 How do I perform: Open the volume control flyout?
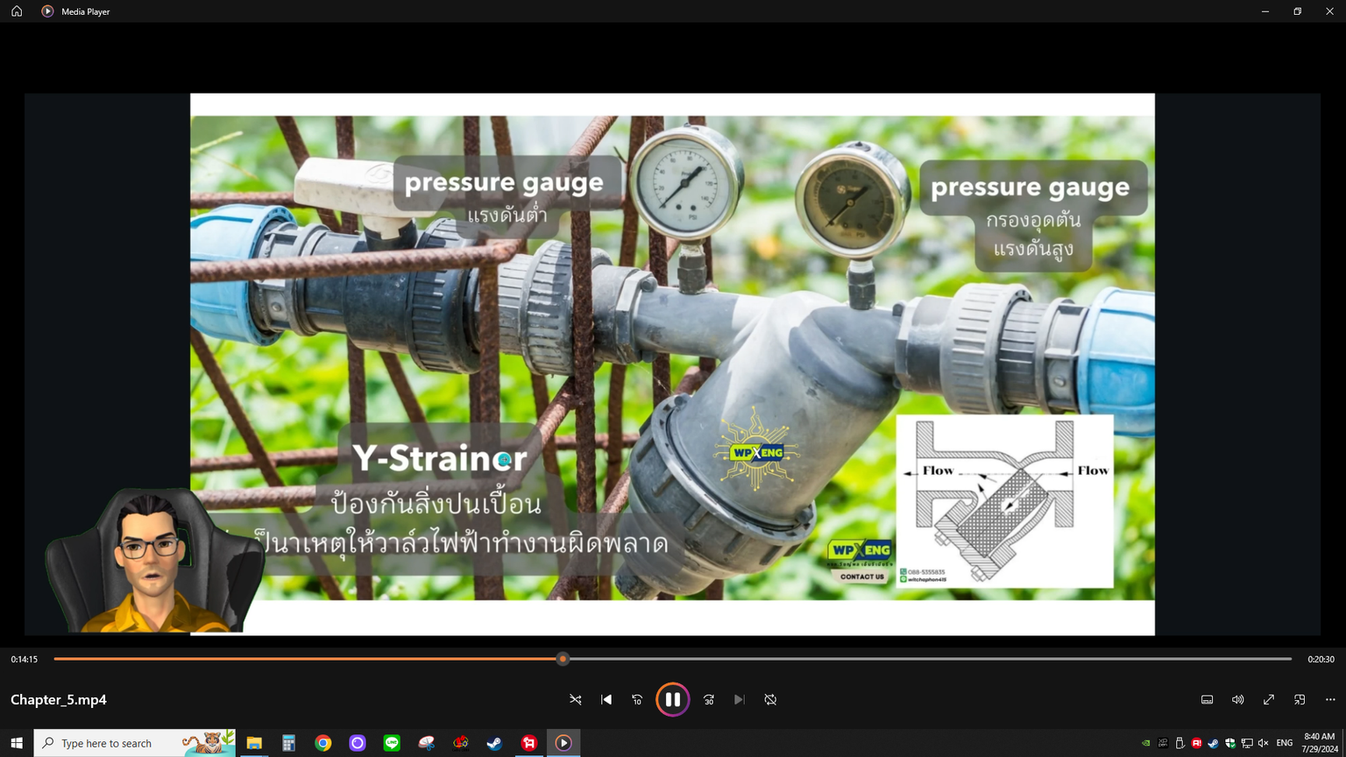tap(1237, 699)
